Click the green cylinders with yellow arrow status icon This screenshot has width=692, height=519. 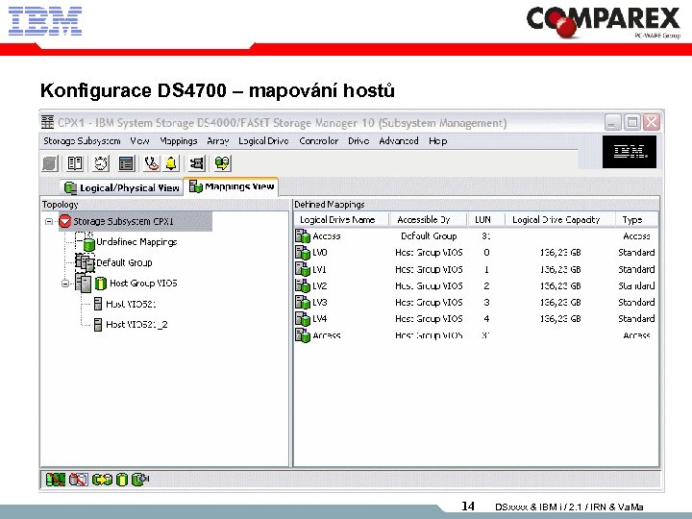pyautogui.click(x=102, y=480)
